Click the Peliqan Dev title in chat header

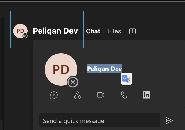[55, 31]
